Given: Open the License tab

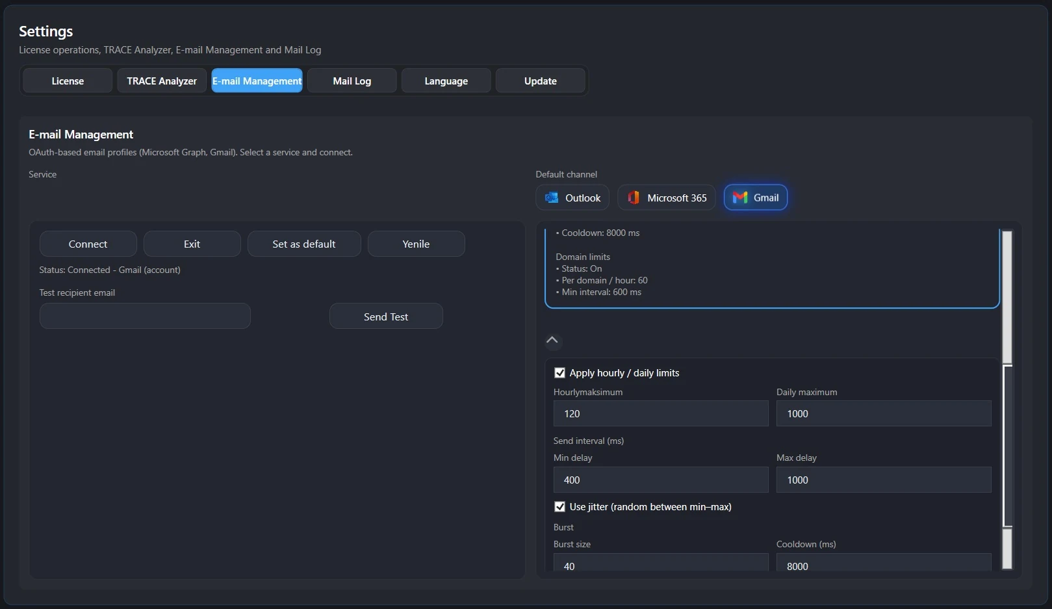Looking at the screenshot, I should click(68, 81).
